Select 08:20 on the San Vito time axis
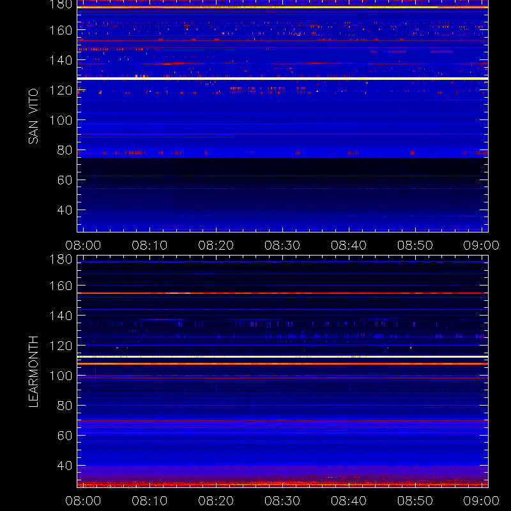The height and width of the screenshot is (511, 511). [216, 245]
